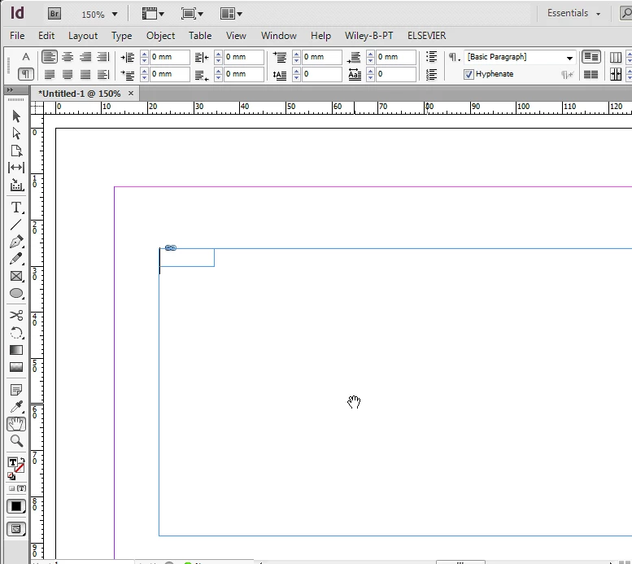Viewport: 632px width, 564px height.
Task: Click the left indent 0 mm field
Action: pos(169,57)
